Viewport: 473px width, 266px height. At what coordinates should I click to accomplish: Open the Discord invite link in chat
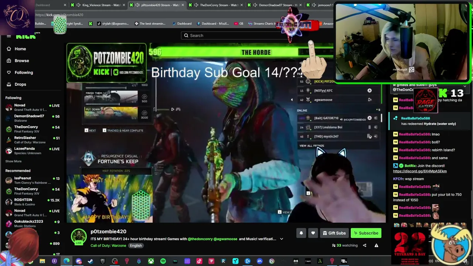pyautogui.click(x=420, y=171)
